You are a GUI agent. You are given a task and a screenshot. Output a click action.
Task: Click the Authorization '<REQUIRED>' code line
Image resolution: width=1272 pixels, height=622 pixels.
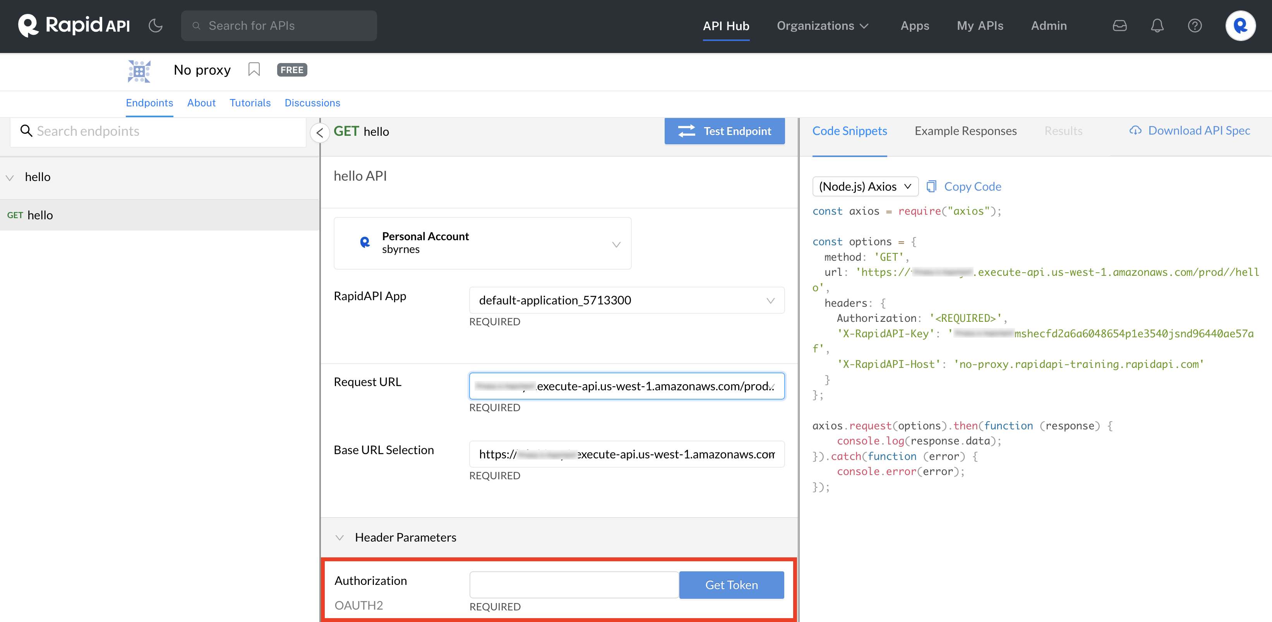click(921, 318)
